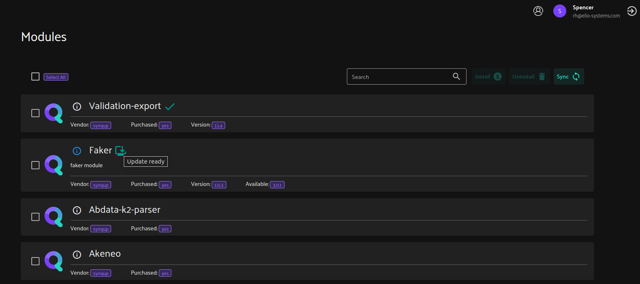Click the Akeneo module logo
The width and height of the screenshot is (640, 284).
point(54,261)
